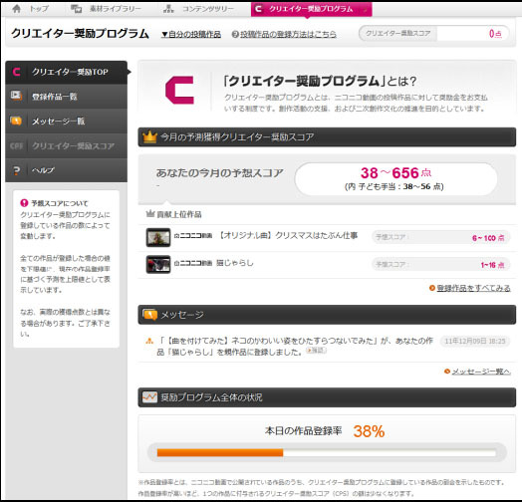Open 【オリジナル曲】クリスマスはたぶん仕事 video link
This screenshot has height=502, width=522.
pyautogui.click(x=288, y=235)
